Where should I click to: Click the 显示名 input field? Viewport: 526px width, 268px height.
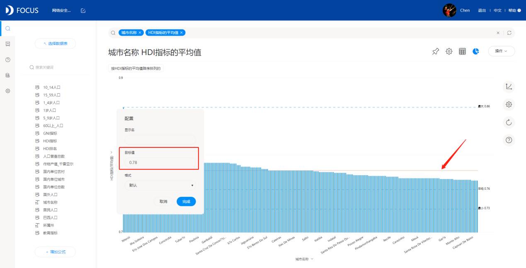160,140
